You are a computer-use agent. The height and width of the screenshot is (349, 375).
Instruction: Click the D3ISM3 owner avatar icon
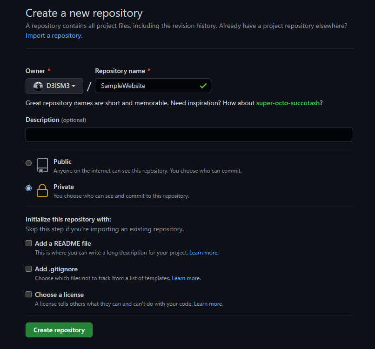coord(38,86)
